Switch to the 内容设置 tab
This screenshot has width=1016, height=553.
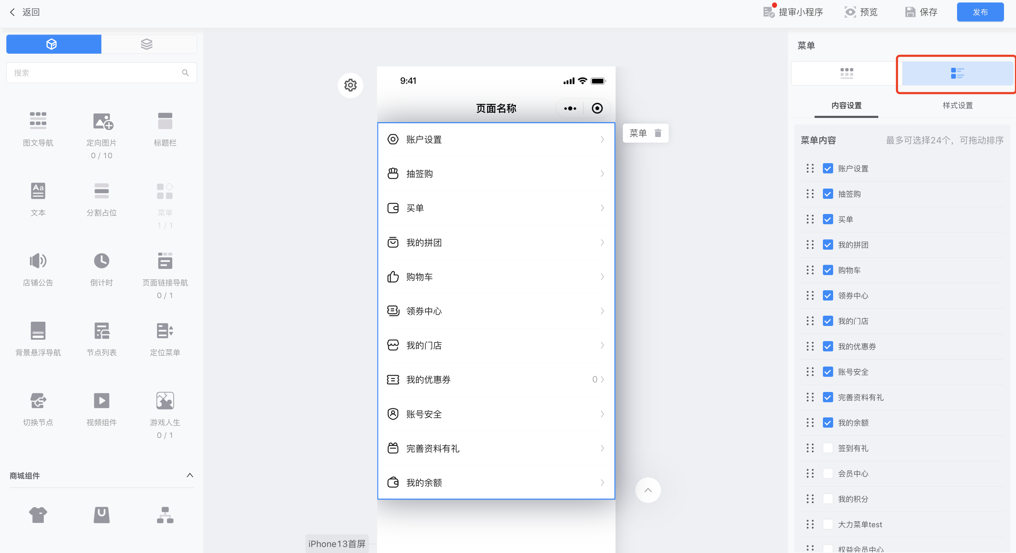point(846,105)
